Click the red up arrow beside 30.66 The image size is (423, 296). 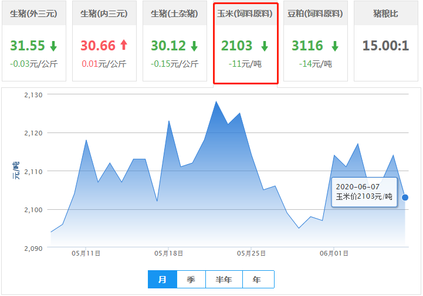123,46
